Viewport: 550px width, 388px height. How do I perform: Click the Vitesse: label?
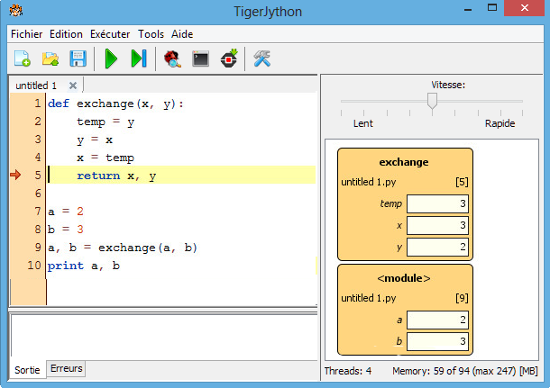(x=448, y=85)
